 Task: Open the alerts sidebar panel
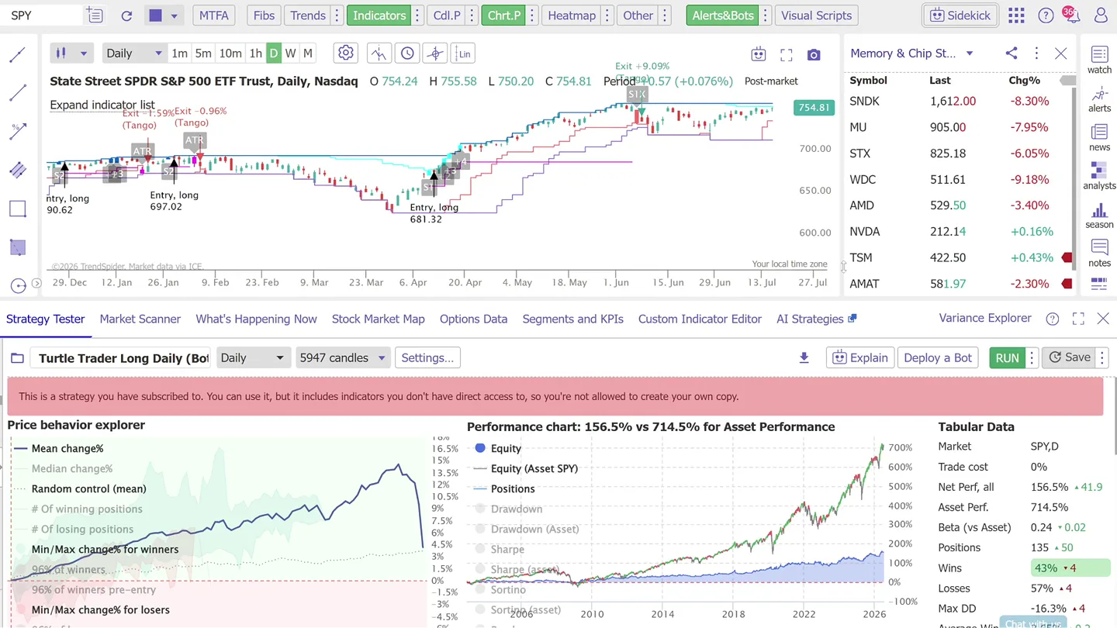click(1099, 100)
